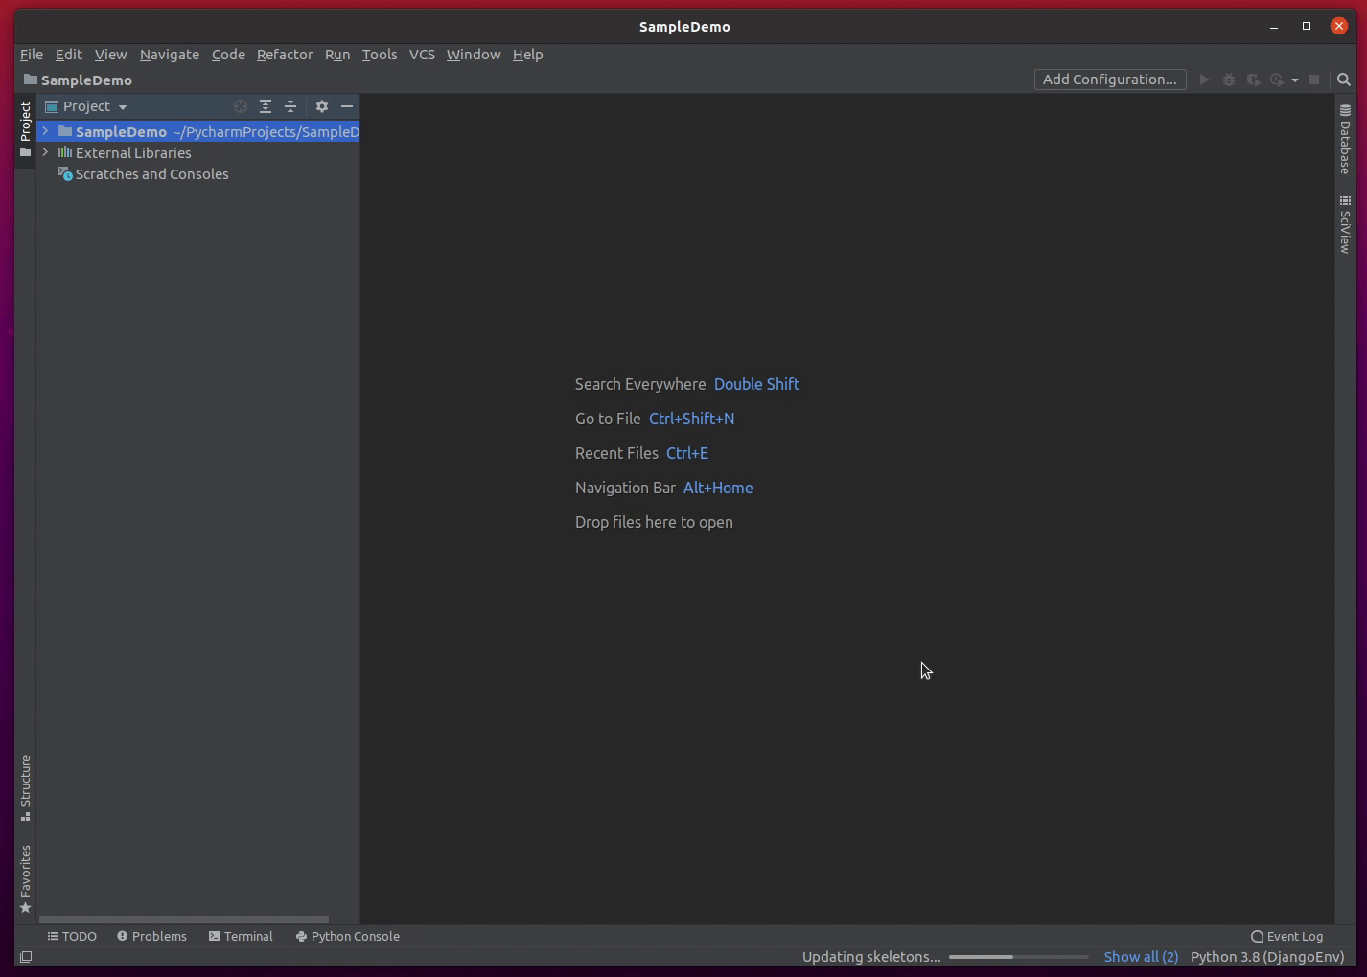Hide the Project tool window
This screenshot has width=1367, height=977.
tap(347, 106)
